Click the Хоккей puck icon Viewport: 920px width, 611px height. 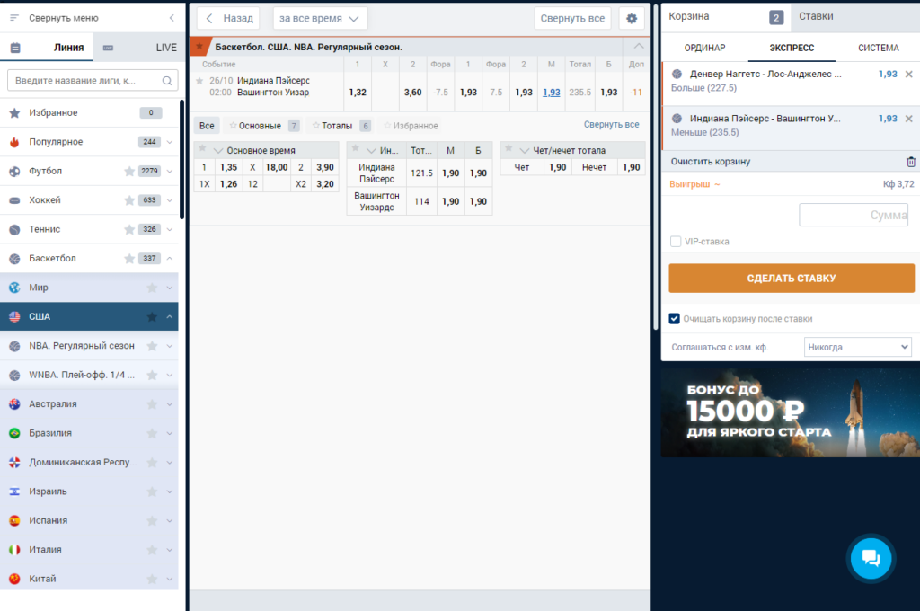click(14, 200)
